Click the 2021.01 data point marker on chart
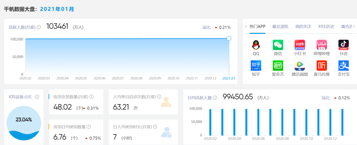357x145 pixels. 229,38
